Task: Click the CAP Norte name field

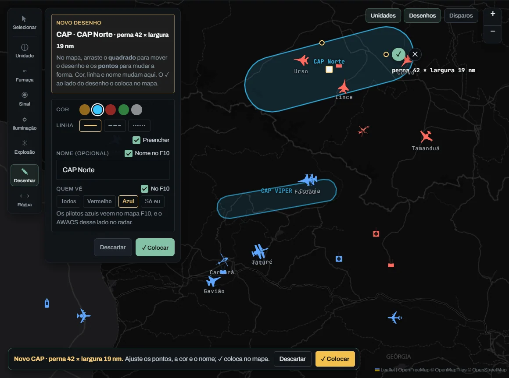Action: [x=113, y=170]
